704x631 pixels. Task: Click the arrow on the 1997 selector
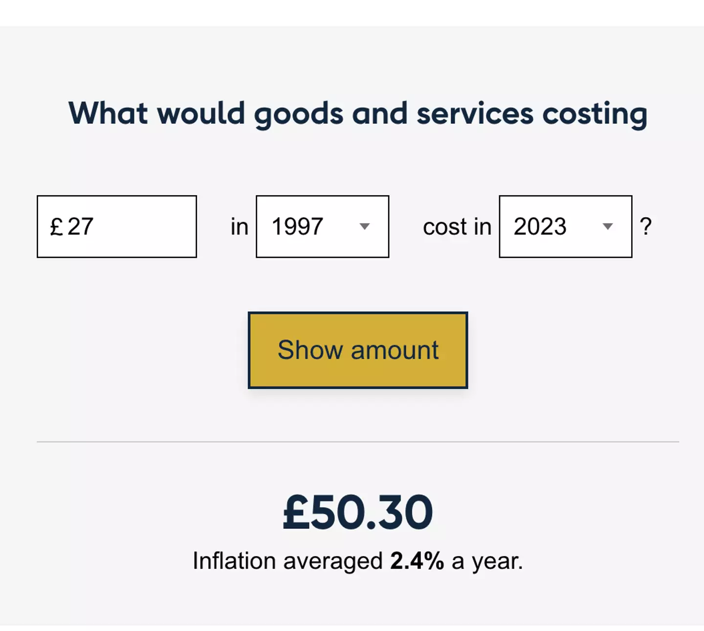point(365,226)
